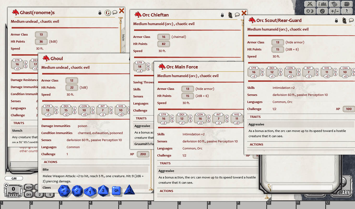Image resolution: width=355 pixels, height=209 pixels.
Task: Open the Party Sheet icon in the top toolbar
Action: (322, 4)
